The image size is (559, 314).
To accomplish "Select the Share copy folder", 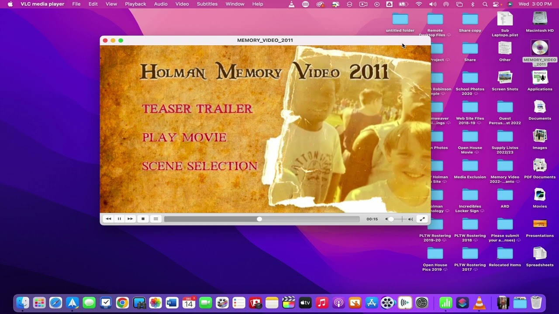I will (470, 22).
